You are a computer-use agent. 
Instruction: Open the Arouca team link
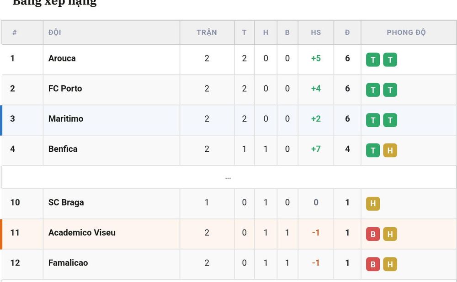pos(62,58)
